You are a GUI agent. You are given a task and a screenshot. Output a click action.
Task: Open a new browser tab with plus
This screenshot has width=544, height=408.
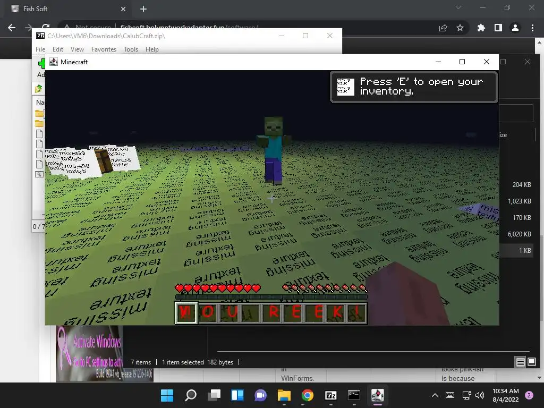[x=143, y=9]
